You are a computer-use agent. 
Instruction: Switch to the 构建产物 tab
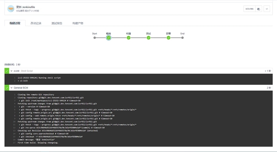pyautogui.click(x=78, y=23)
